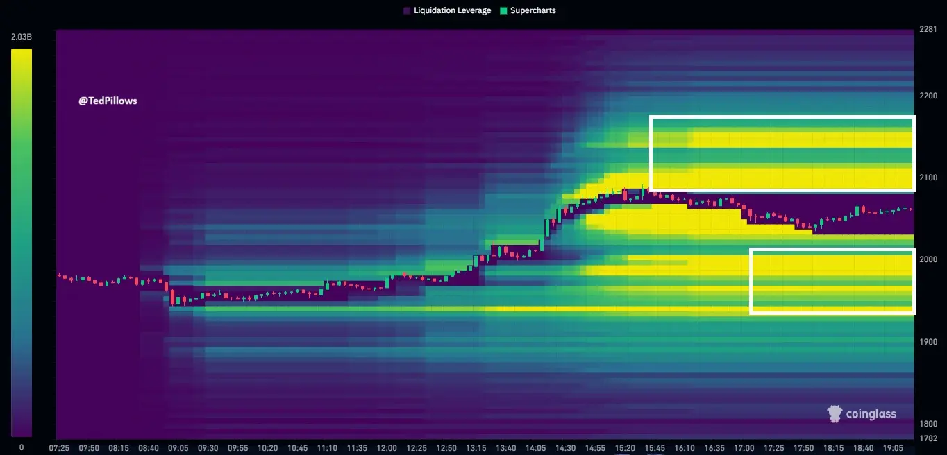
Task: Click the 18:15 time axis label
Action: (x=833, y=448)
